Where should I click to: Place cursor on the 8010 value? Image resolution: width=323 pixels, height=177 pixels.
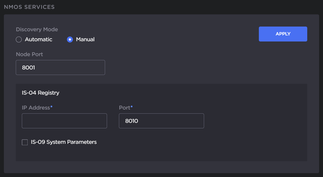(131, 121)
